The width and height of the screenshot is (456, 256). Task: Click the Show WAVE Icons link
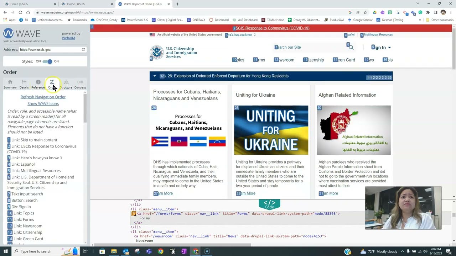click(x=43, y=104)
